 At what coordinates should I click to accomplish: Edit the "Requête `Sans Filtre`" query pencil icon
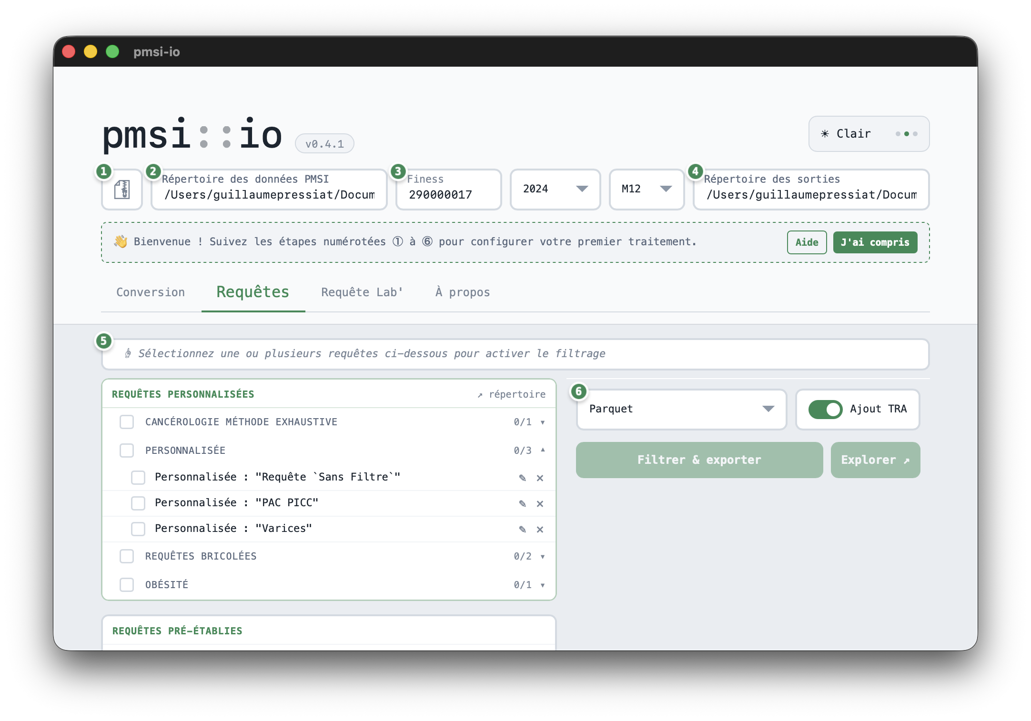pyautogui.click(x=523, y=478)
